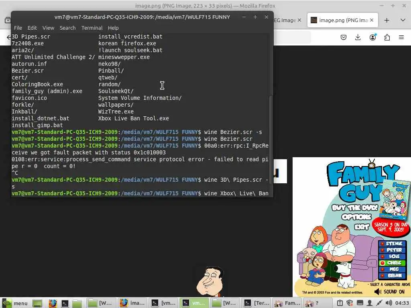Restore the minimized '[vm...' terminal taskbar entry
411x308 pixels.
tap(163, 303)
